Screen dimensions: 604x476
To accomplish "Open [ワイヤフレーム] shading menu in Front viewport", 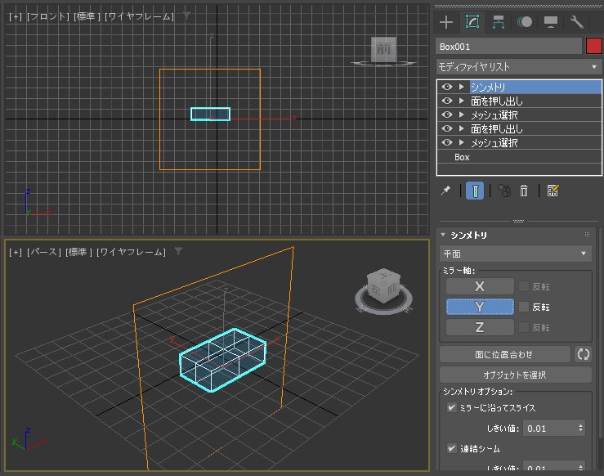I will click(139, 16).
